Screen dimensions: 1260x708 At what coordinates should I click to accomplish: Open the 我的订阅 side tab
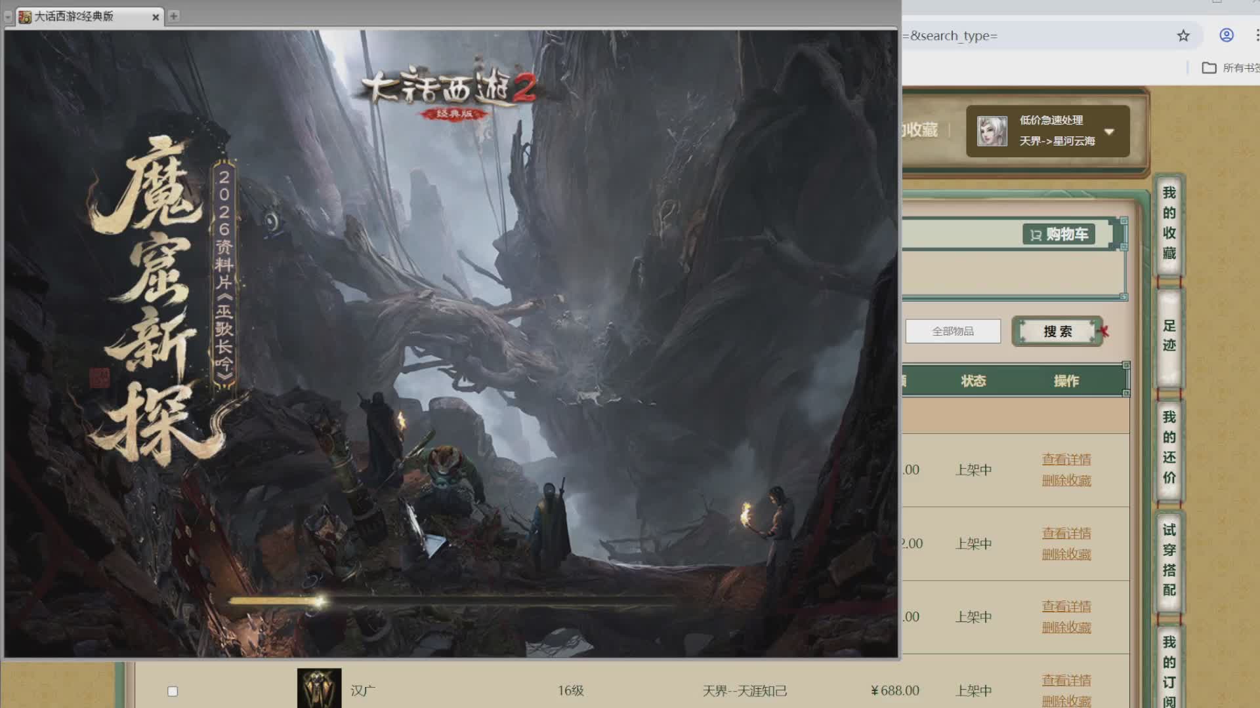1169,669
